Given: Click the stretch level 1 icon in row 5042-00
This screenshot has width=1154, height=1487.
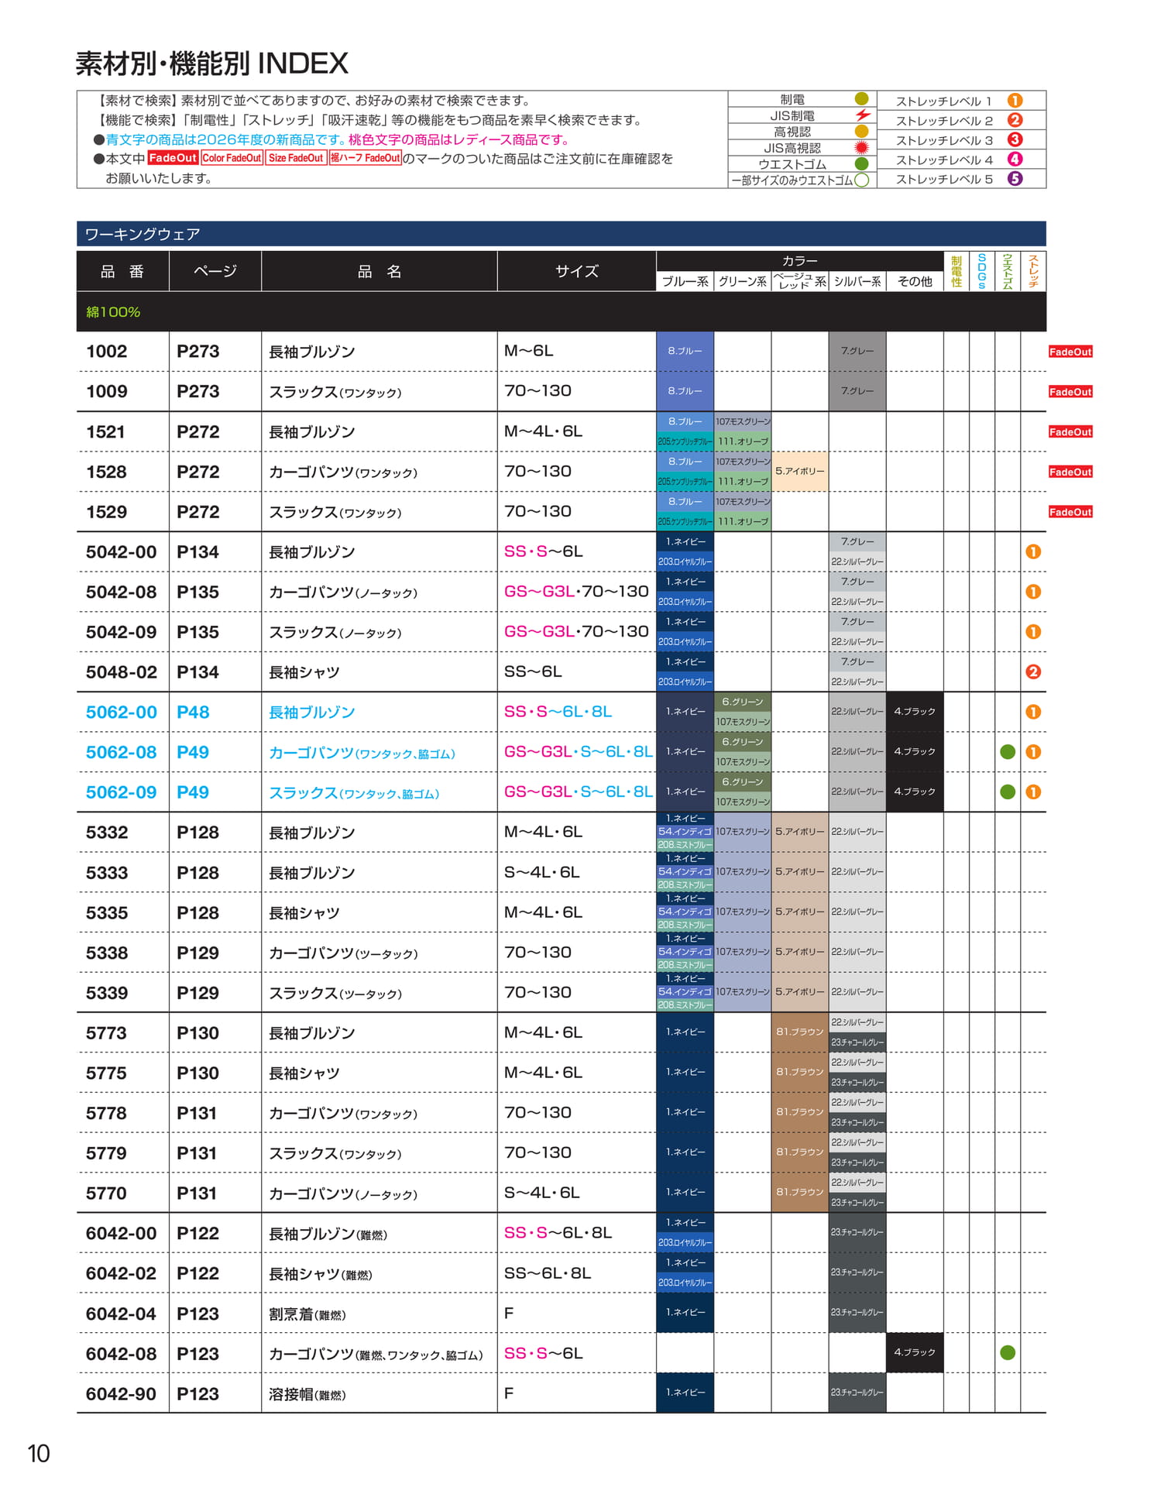Looking at the screenshot, I should pyautogui.click(x=1033, y=551).
